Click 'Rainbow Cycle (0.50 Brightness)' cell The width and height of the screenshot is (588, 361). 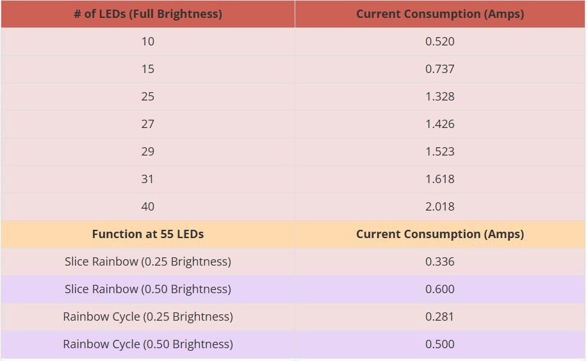point(148,344)
